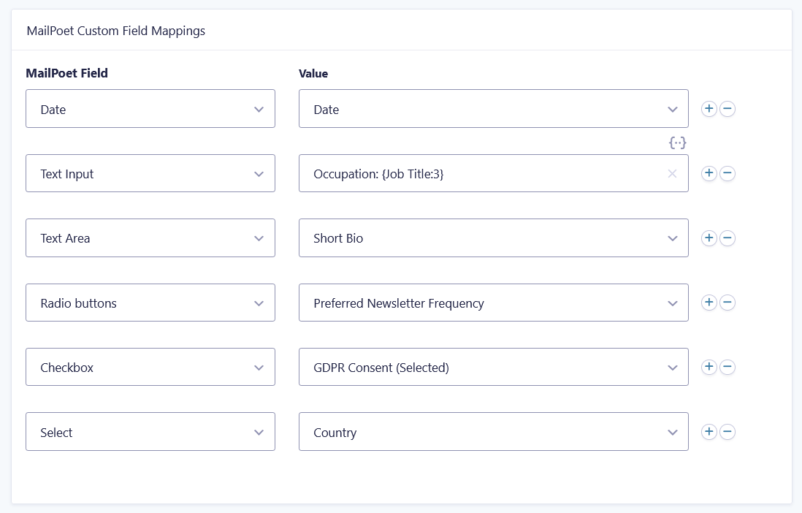This screenshot has width=802, height=513.
Task: Open the Short Bio value dropdown
Action: 494,238
